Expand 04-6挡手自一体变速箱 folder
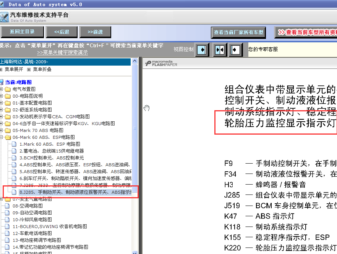Viewport: 337px width, 254px height. click(1, 123)
